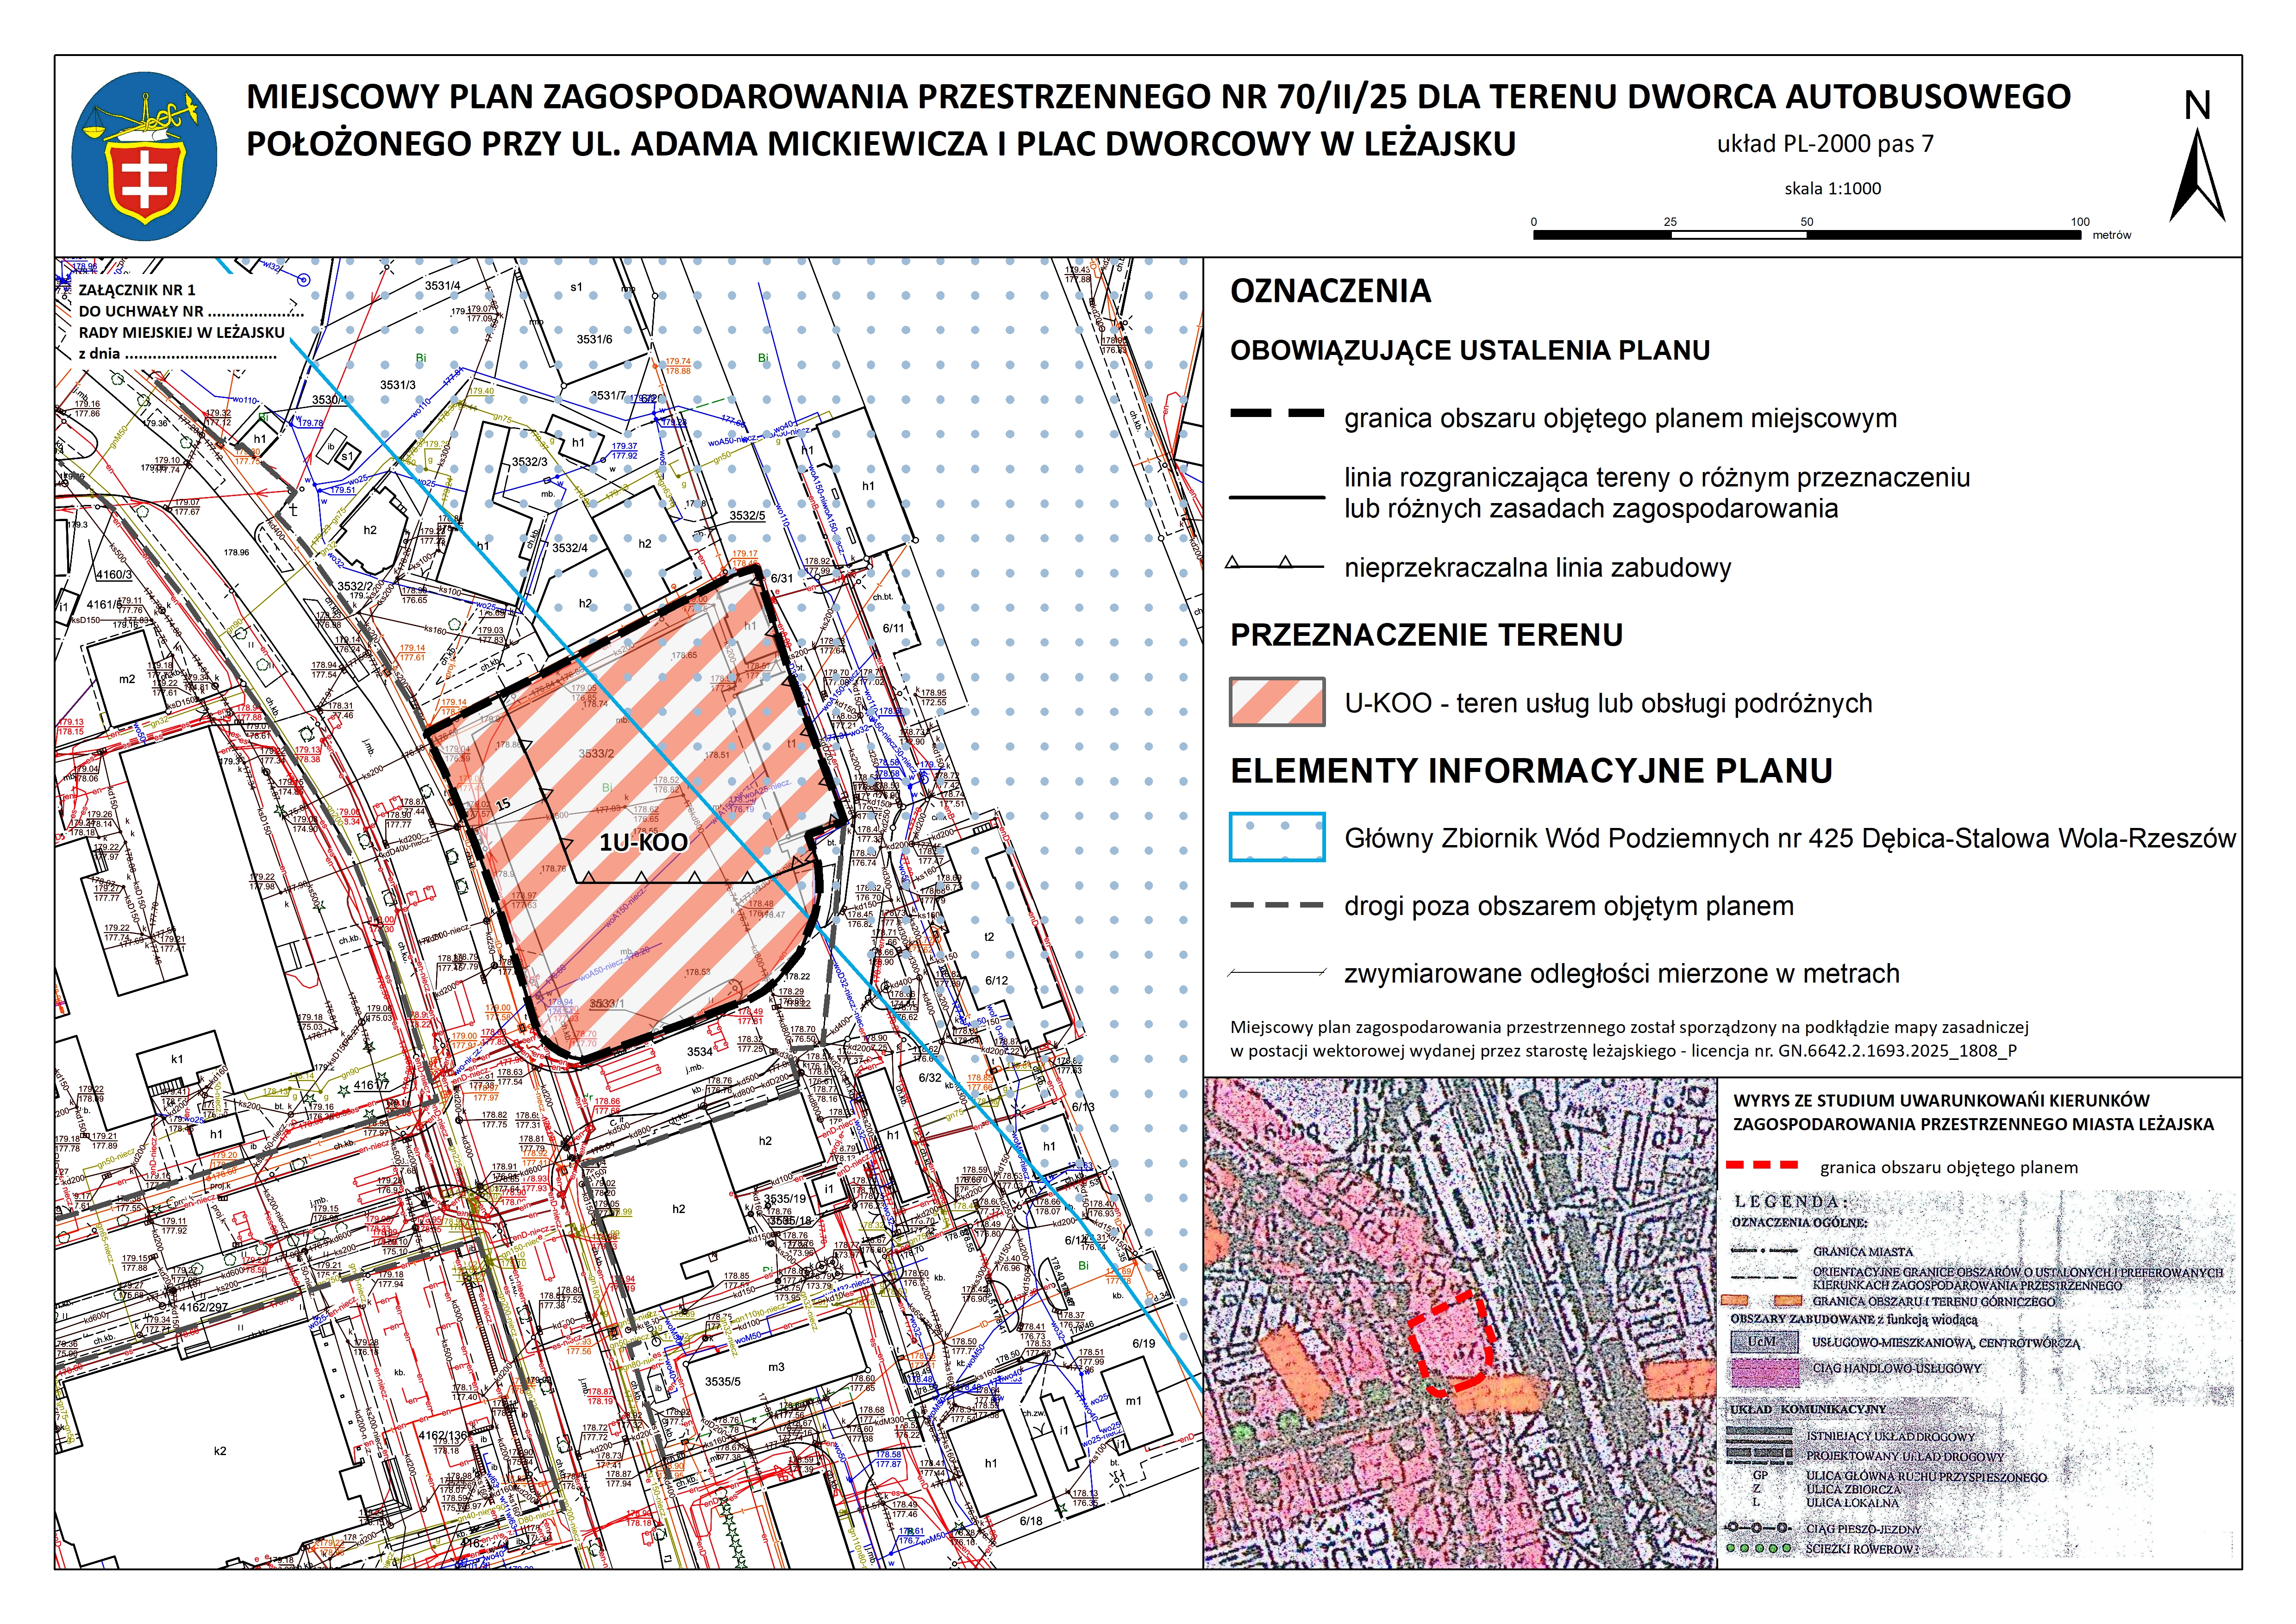Click the thin delimiting line legend symbol
This screenshot has height=1624, width=2296.
(x=1277, y=496)
